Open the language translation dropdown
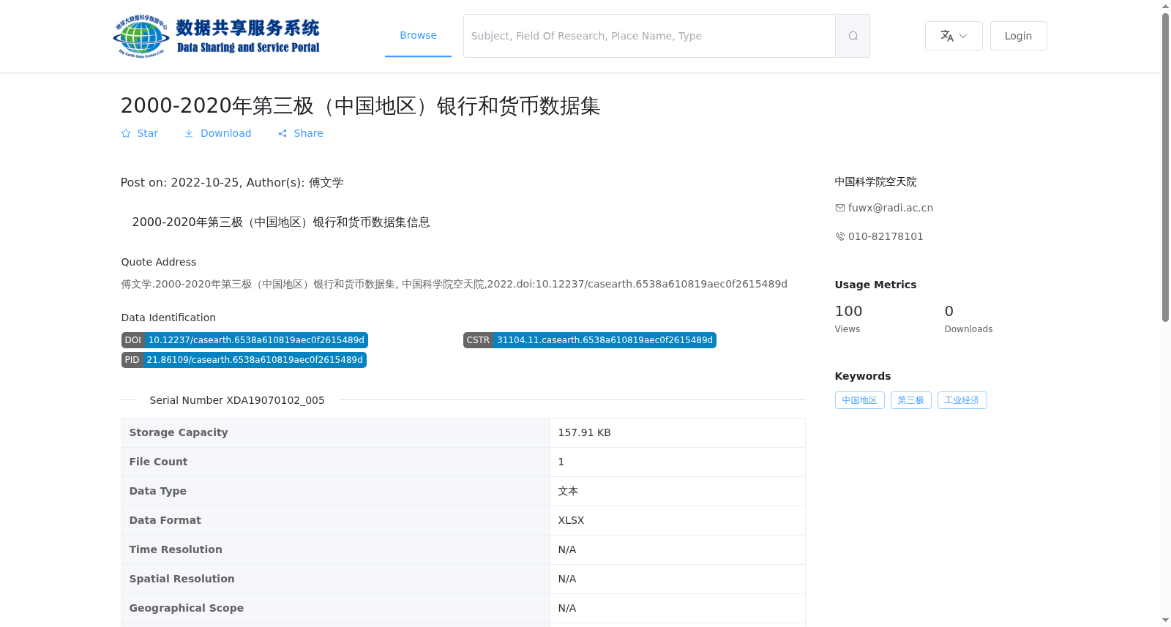This screenshot has height=627, width=1171. coord(954,36)
